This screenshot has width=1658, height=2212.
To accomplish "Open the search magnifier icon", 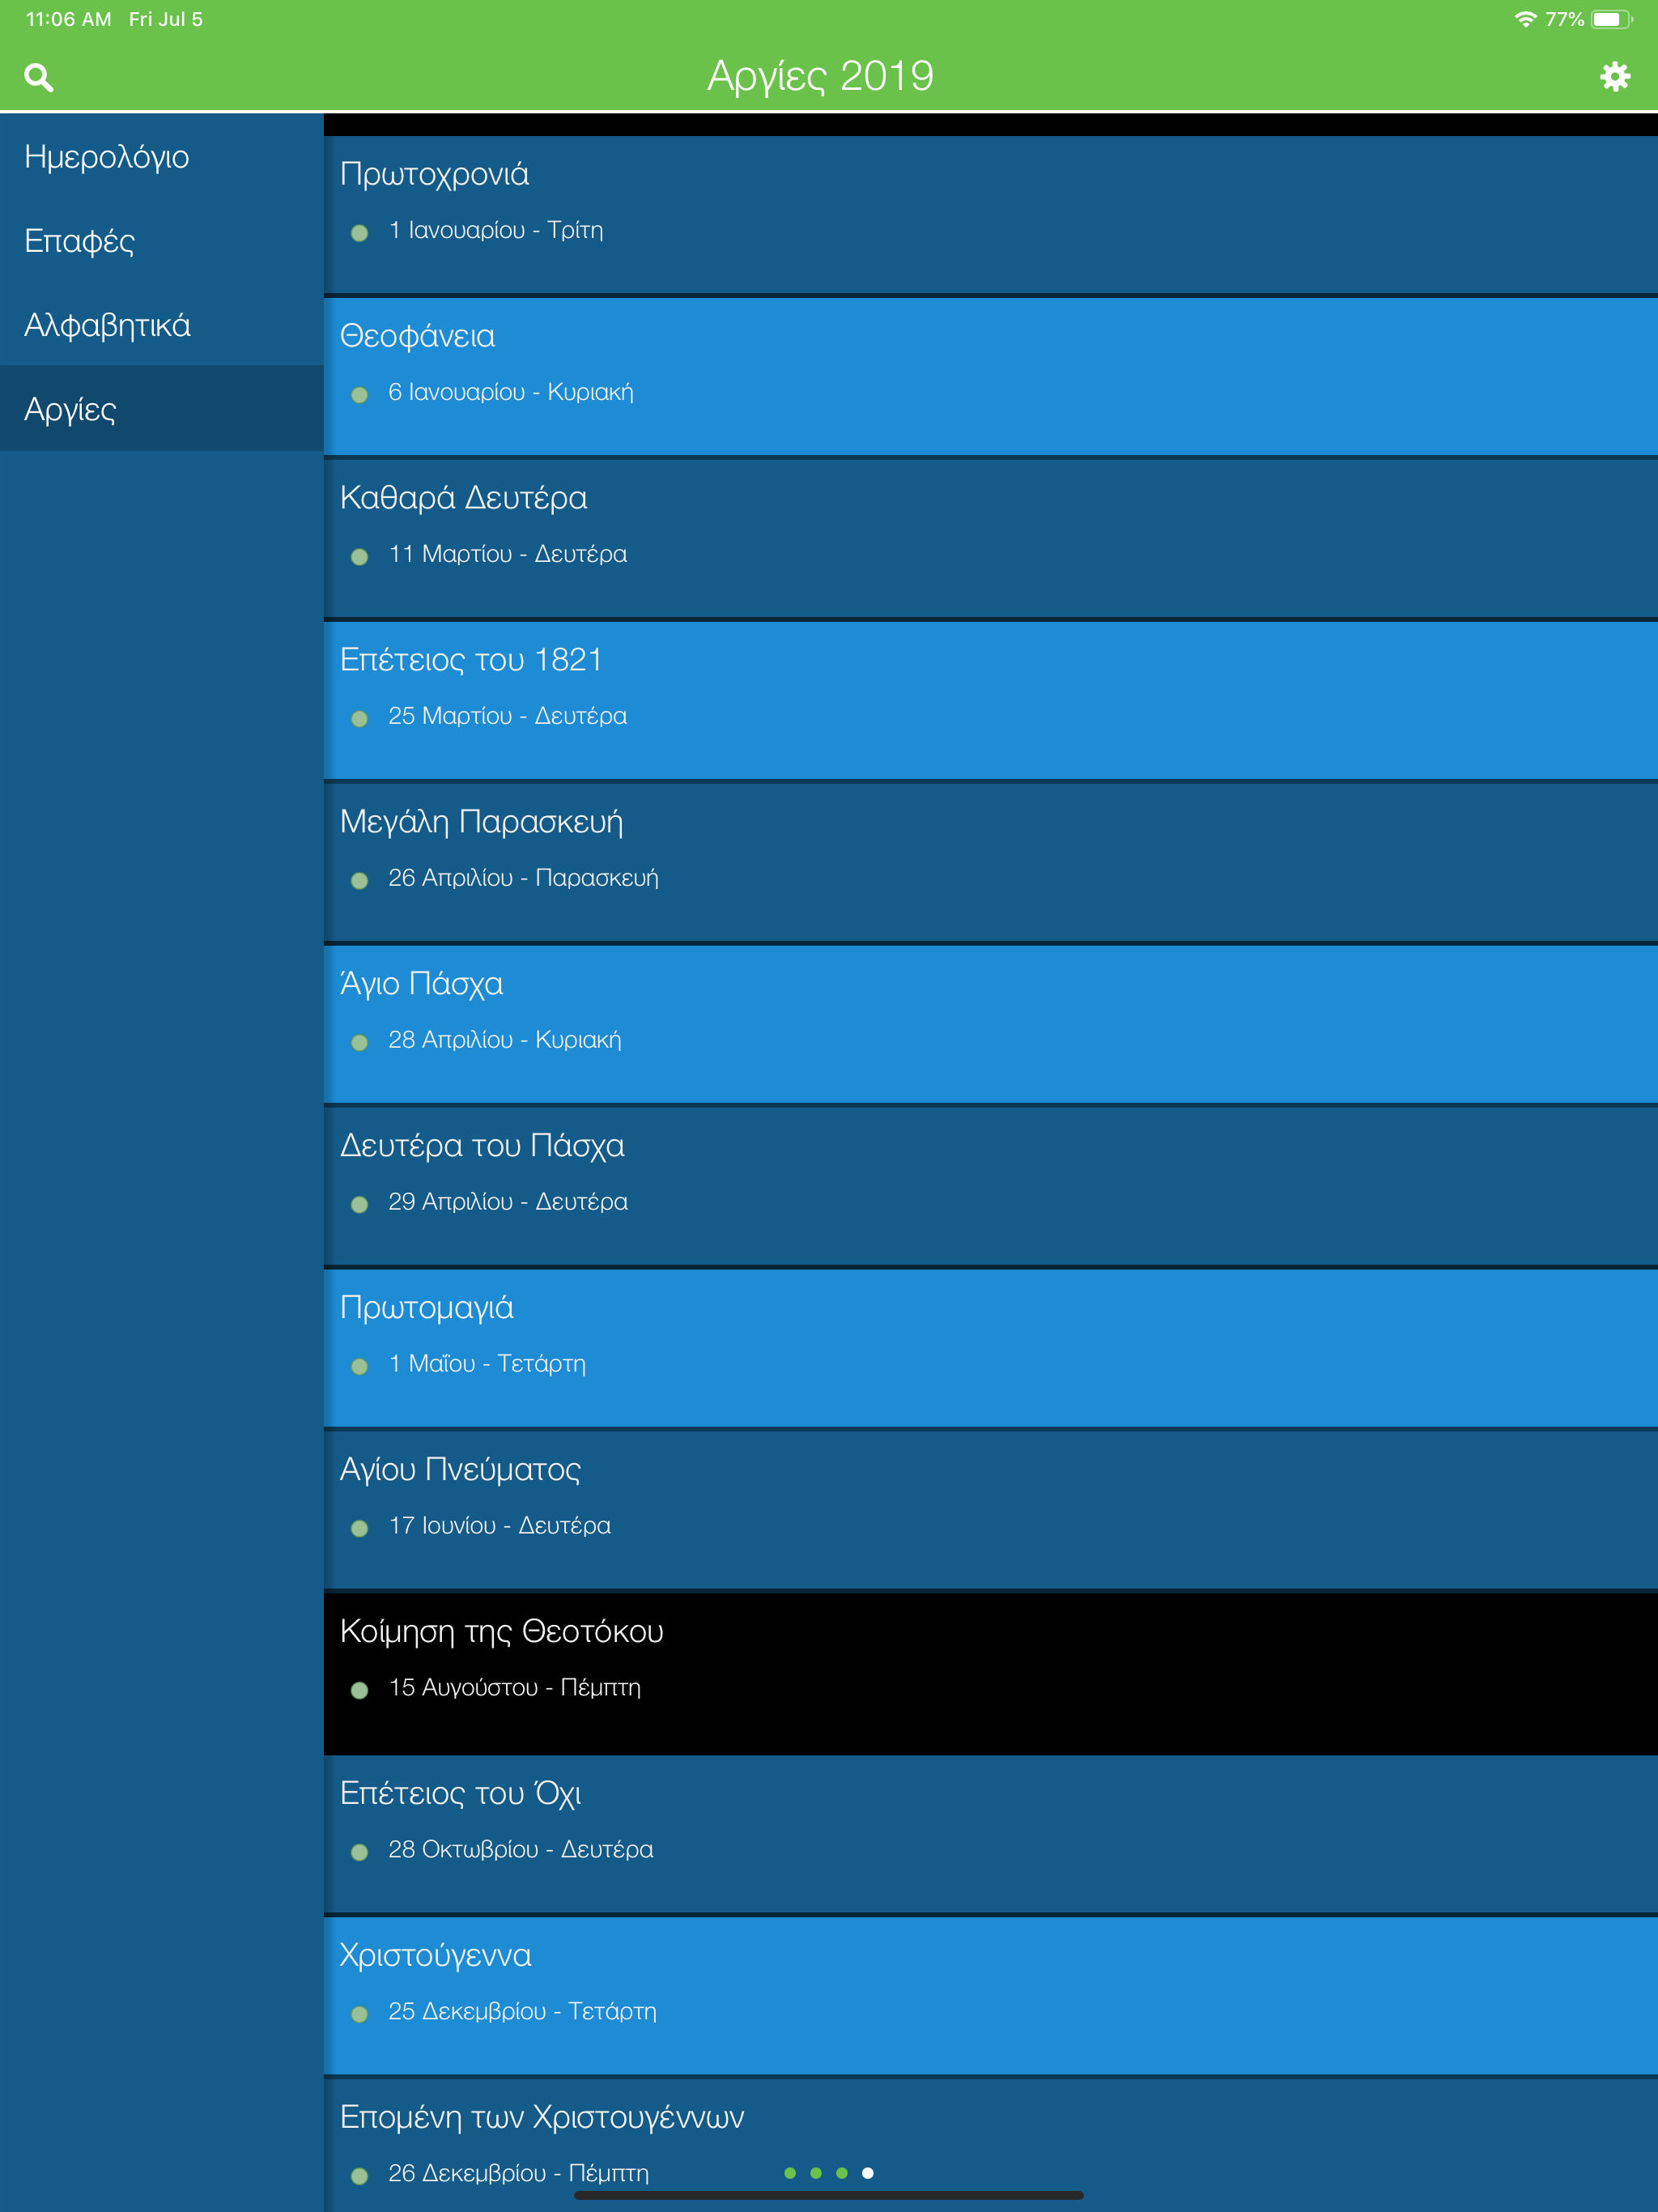I will click(38, 77).
